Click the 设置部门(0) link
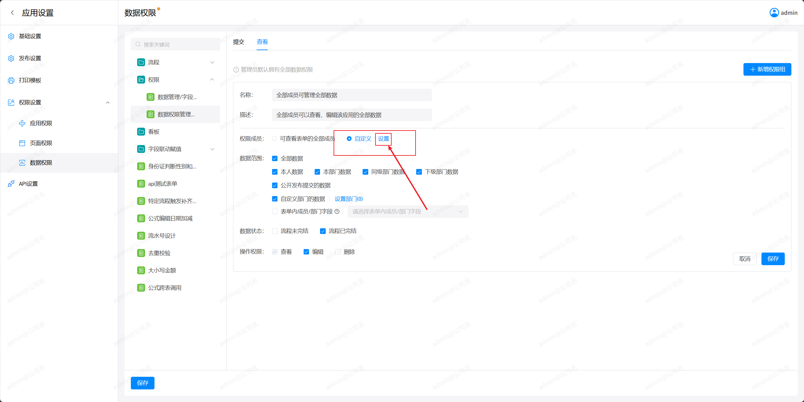The width and height of the screenshot is (804, 402). pyautogui.click(x=348, y=199)
